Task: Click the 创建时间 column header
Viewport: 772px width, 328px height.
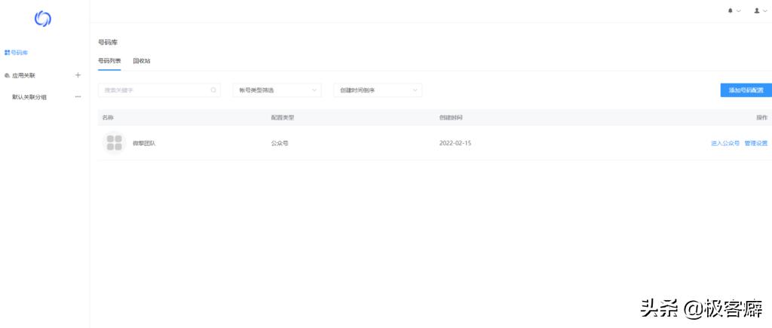Action: (451, 118)
